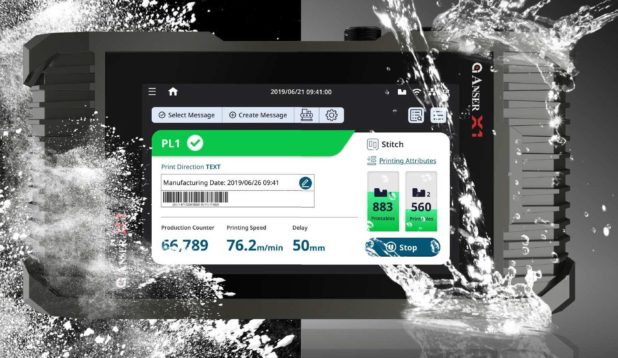Click the Create Message button
Screen dimensions: 618x358
[x=258, y=115]
